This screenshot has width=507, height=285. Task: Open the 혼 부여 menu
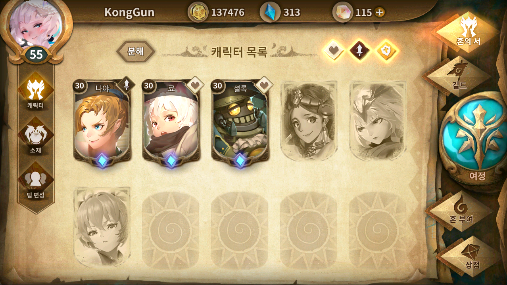(461, 210)
